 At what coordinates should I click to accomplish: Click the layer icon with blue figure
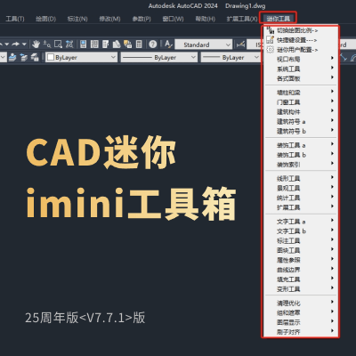coord(12,57)
